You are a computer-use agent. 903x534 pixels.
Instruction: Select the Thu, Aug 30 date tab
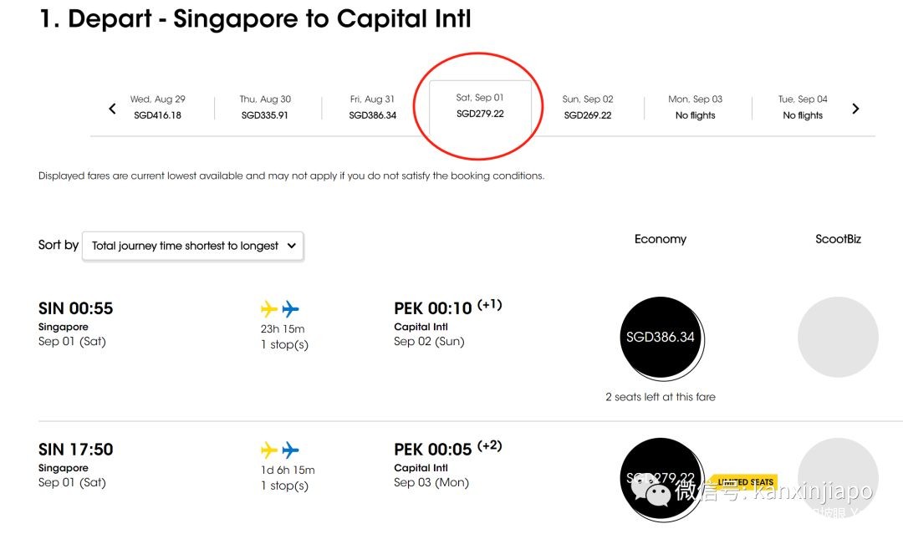pyautogui.click(x=265, y=107)
